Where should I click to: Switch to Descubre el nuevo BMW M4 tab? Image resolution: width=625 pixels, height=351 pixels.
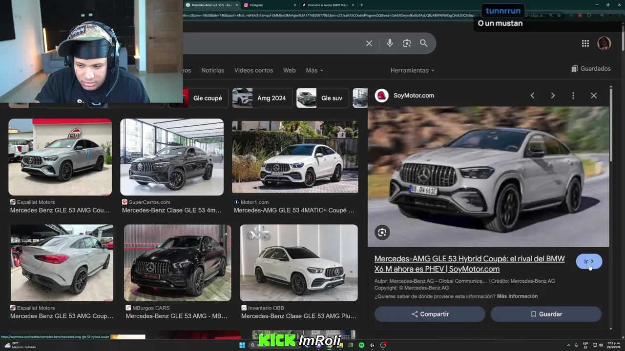click(x=327, y=5)
